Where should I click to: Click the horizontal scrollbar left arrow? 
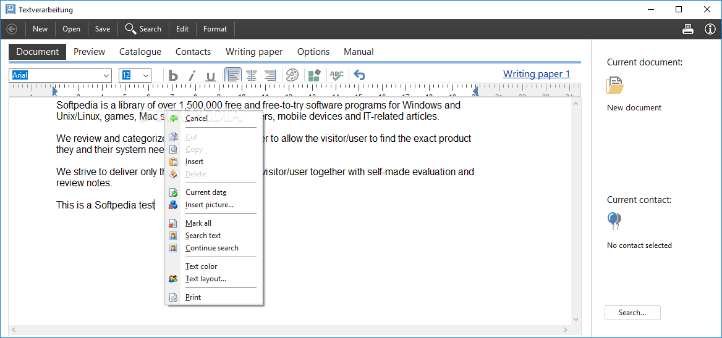(14, 329)
